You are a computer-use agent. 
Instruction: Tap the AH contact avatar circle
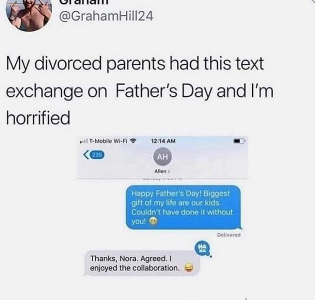click(162, 157)
